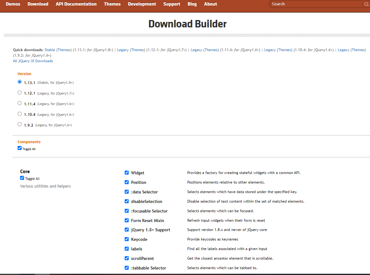Viewport: 370px width, 275px height.
Task: Download the Legacy 1.10.4 quick link
Action: 270,50
